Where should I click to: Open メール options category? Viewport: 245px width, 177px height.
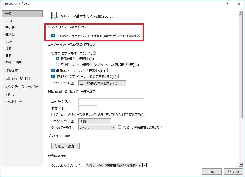pos(22,21)
